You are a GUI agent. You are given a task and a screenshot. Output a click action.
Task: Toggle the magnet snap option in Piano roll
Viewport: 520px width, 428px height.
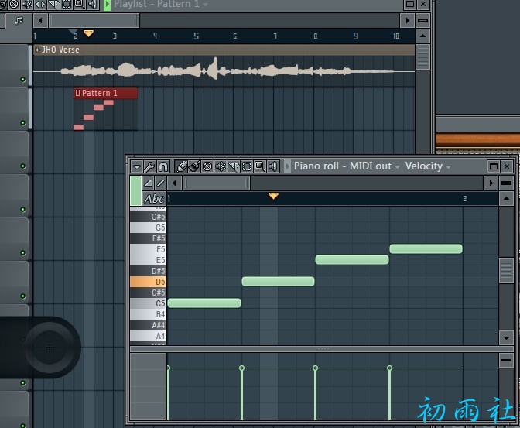162,166
